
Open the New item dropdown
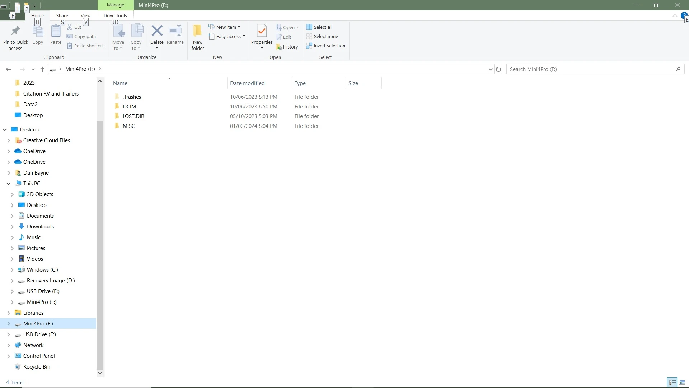pos(225,27)
